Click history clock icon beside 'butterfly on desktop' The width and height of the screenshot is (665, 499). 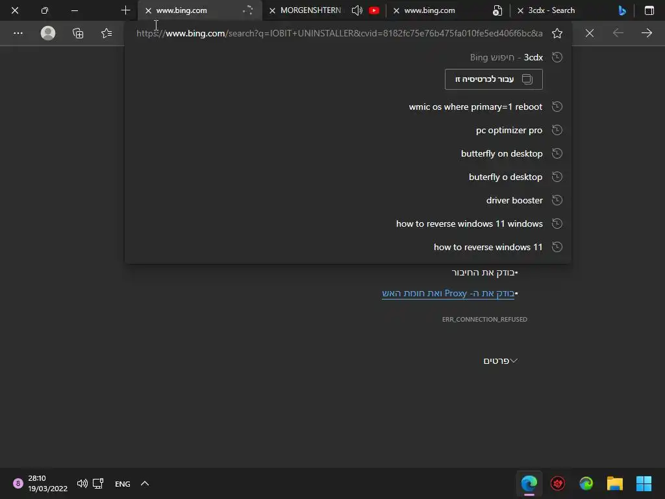click(557, 153)
